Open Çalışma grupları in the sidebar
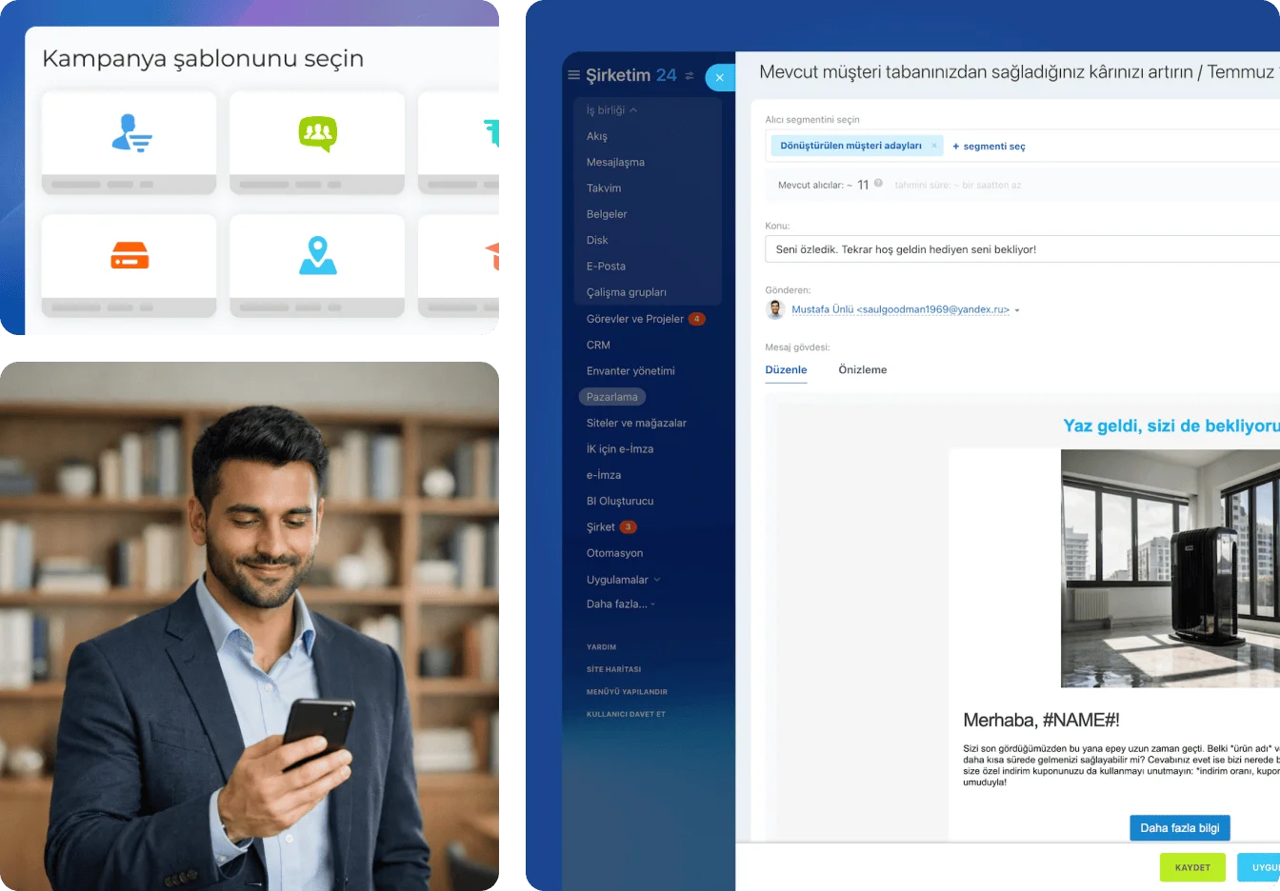1280x891 pixels. pyautogui.click(x=627, y=293)
